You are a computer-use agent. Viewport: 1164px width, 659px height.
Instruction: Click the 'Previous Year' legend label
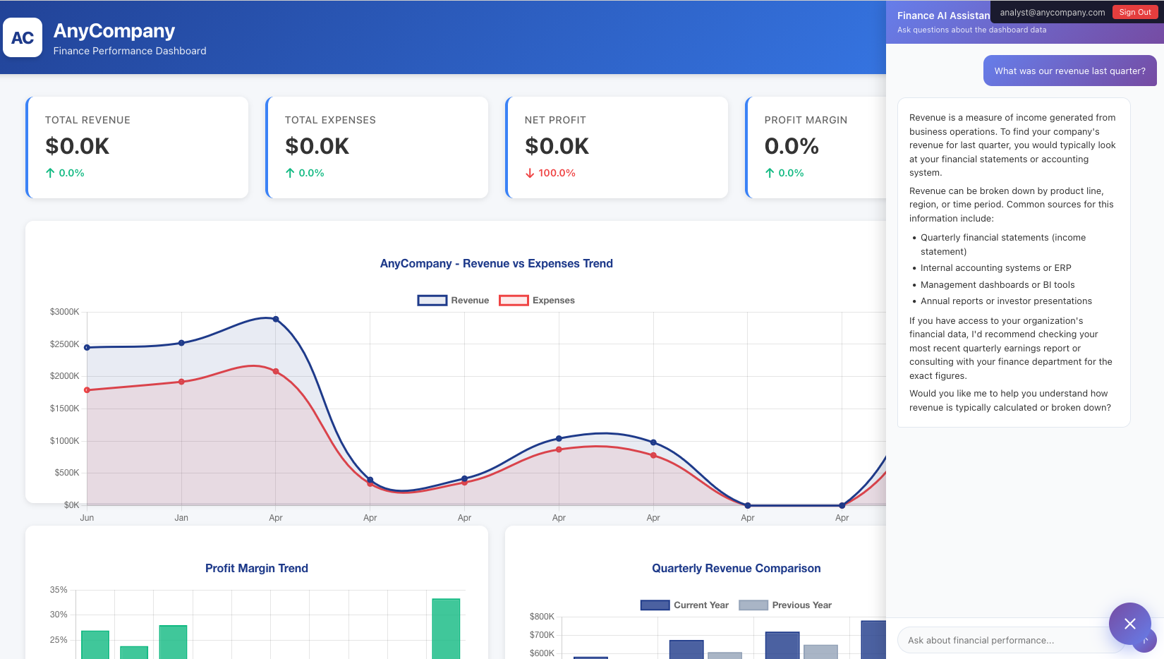(802, 605)
